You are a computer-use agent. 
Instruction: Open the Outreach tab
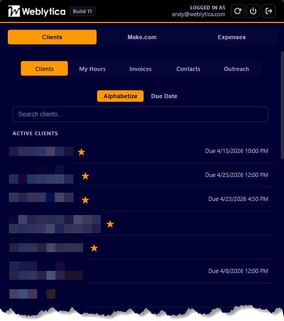point(236,69)
